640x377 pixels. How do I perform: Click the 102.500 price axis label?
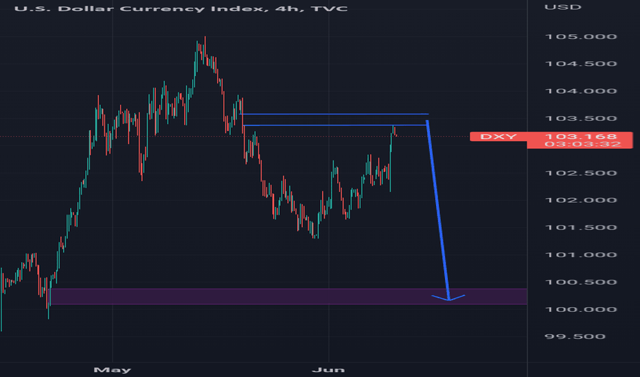[580, 173]
